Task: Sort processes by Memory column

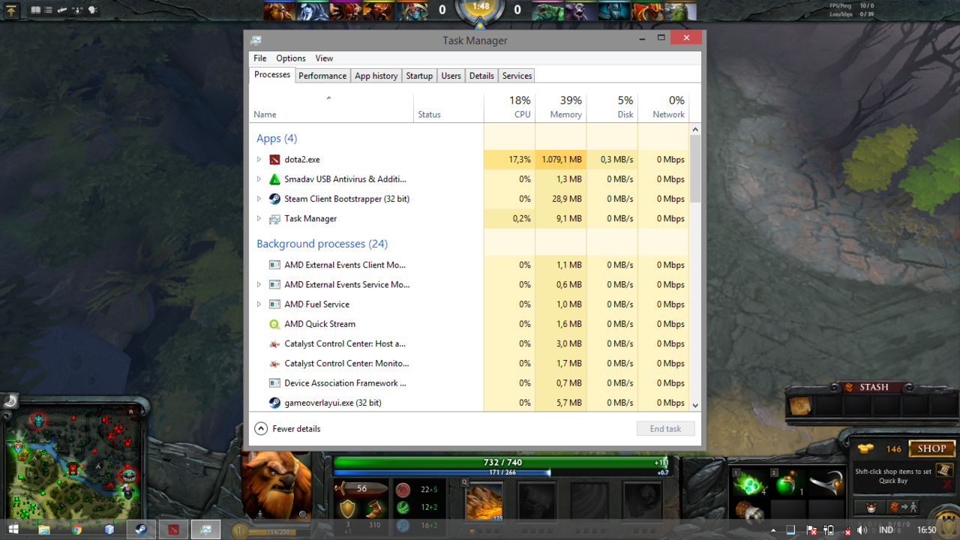Action: [560, 107]
